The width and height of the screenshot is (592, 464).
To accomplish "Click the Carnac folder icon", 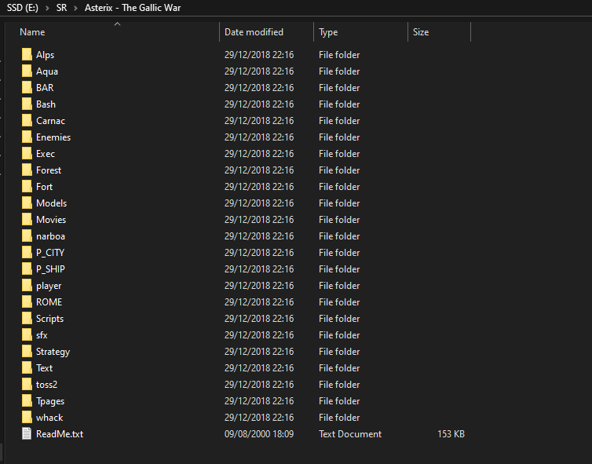I will [x=27, y=120].
